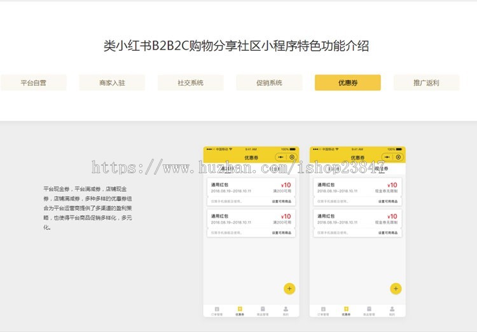Click the plus button in left phone
The image size is (477, 332).
tap(289, 289)
